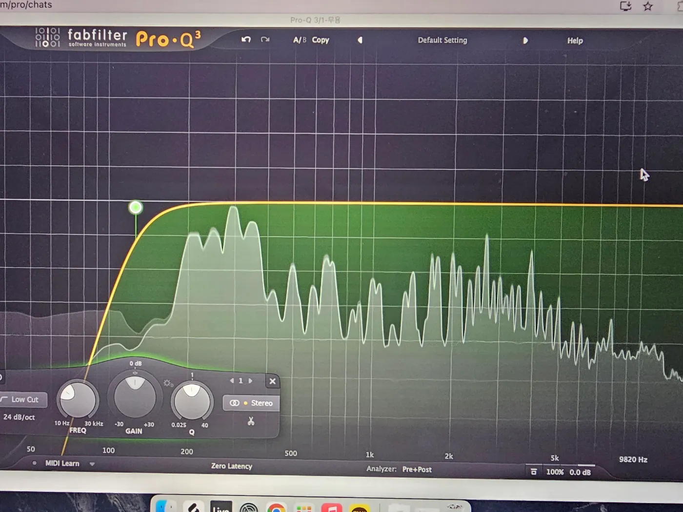The height and width of the screenshot is (512, 683).
Task: Open the 24 dB/oct slope dropdown
Action: tap(19, 417)
